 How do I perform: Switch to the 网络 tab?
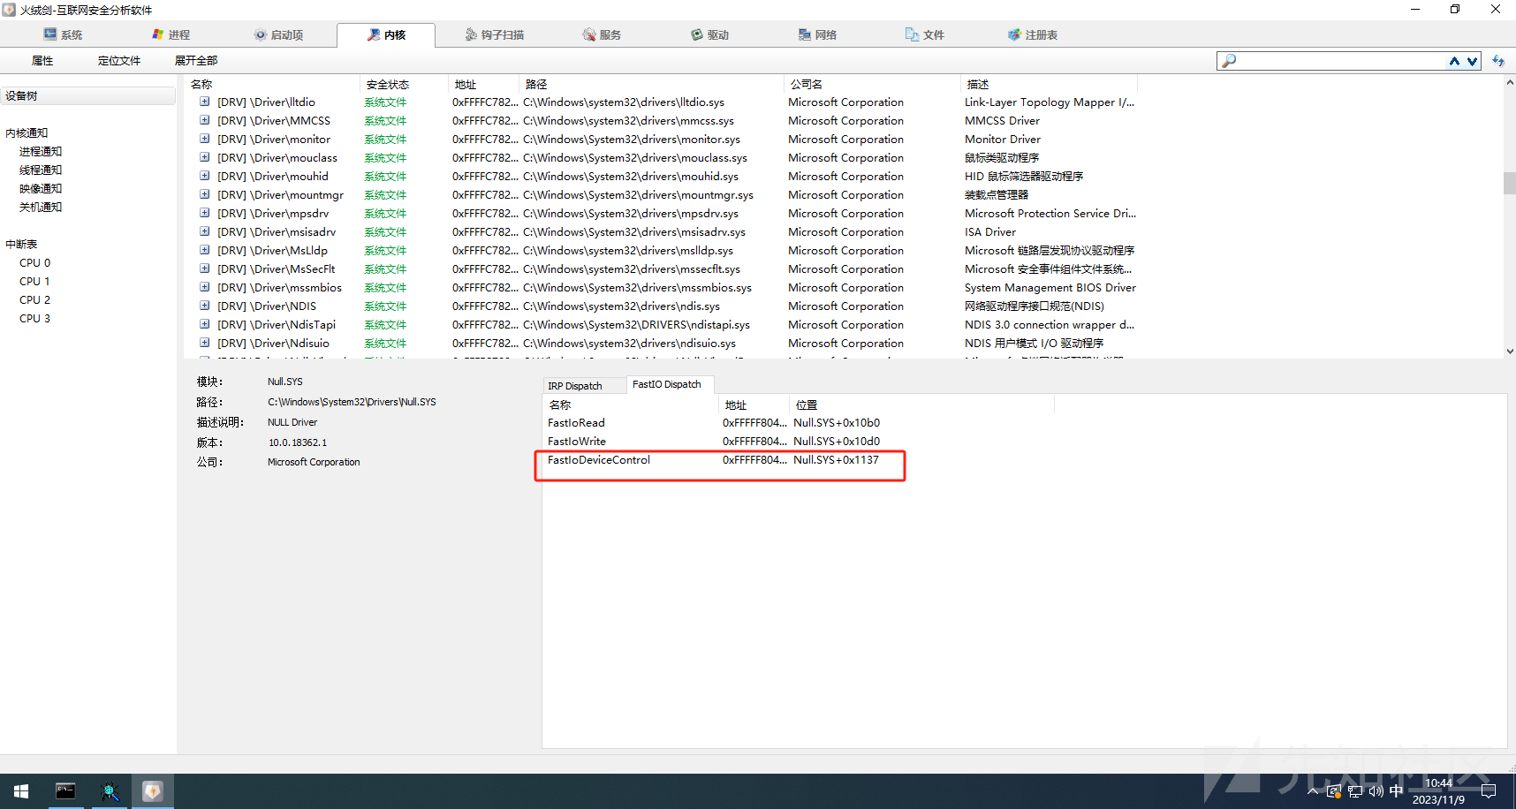click(x=817, y=35)
